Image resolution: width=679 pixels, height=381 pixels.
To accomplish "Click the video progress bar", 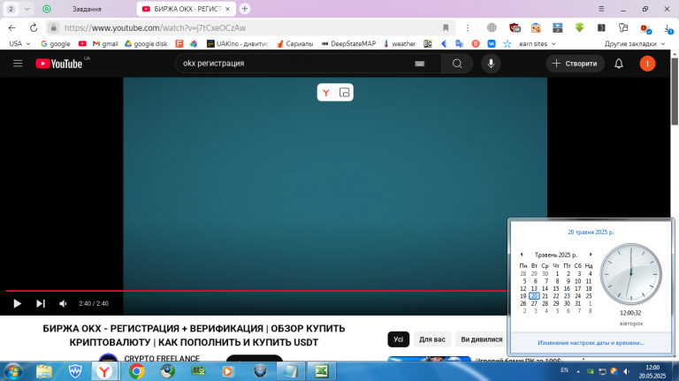I will [x=256, y=291].
